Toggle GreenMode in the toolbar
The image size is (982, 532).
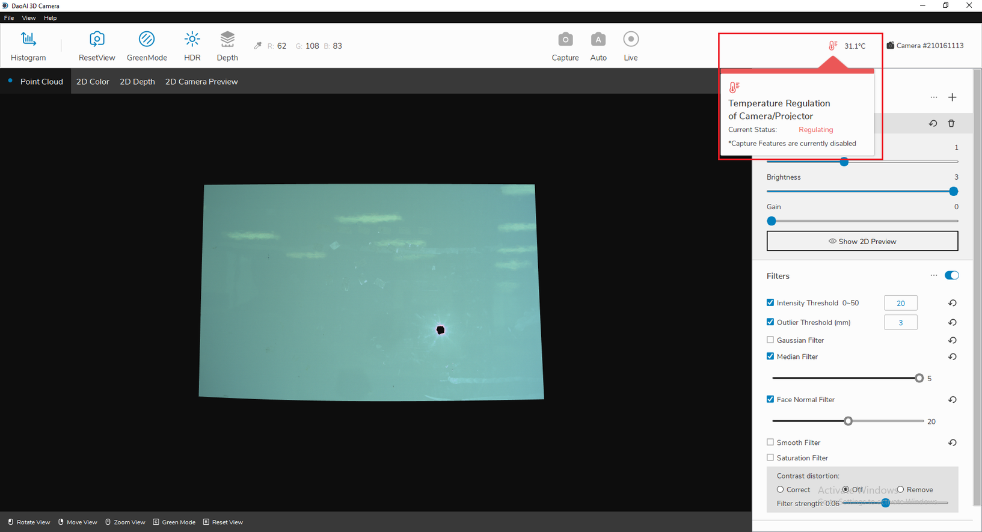point(147,46)
